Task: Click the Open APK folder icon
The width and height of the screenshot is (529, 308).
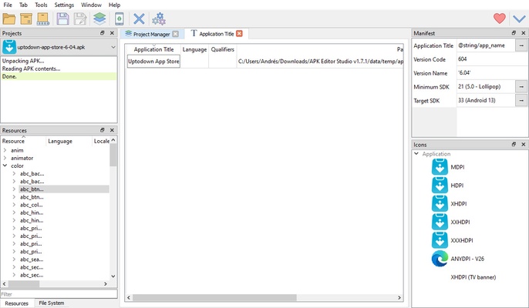Action: (x=9, y=19)
